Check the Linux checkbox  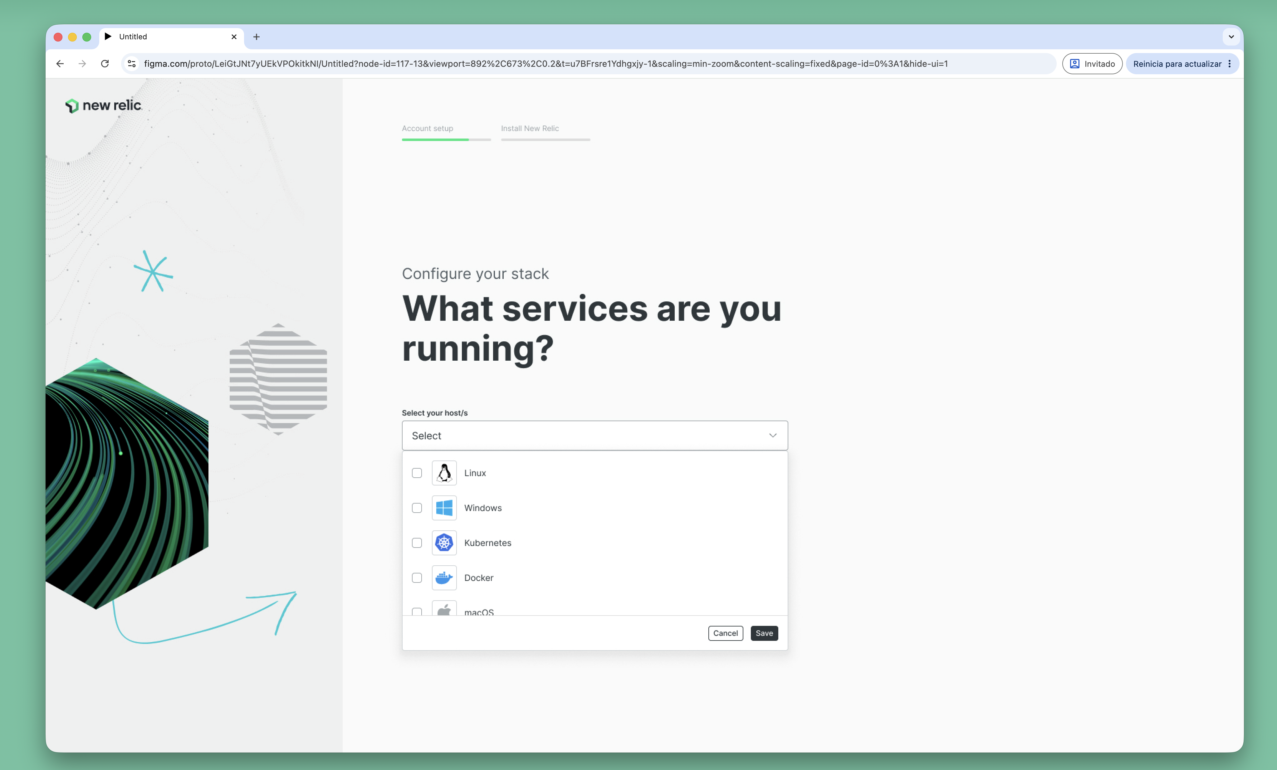pos(417,473)
